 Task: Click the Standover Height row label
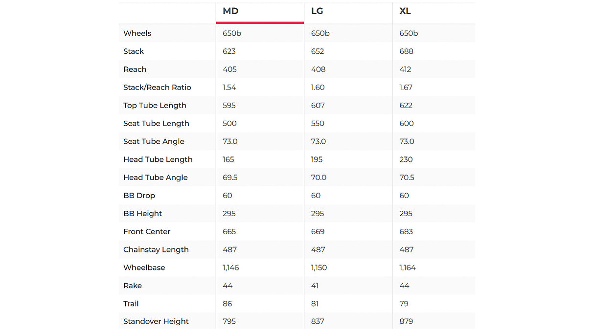coord(156,322)
